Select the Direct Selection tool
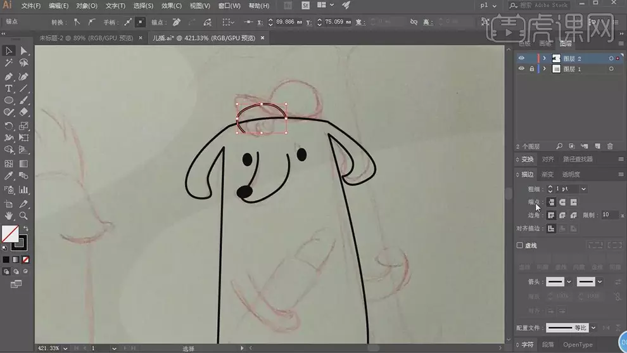 [23, 51]
